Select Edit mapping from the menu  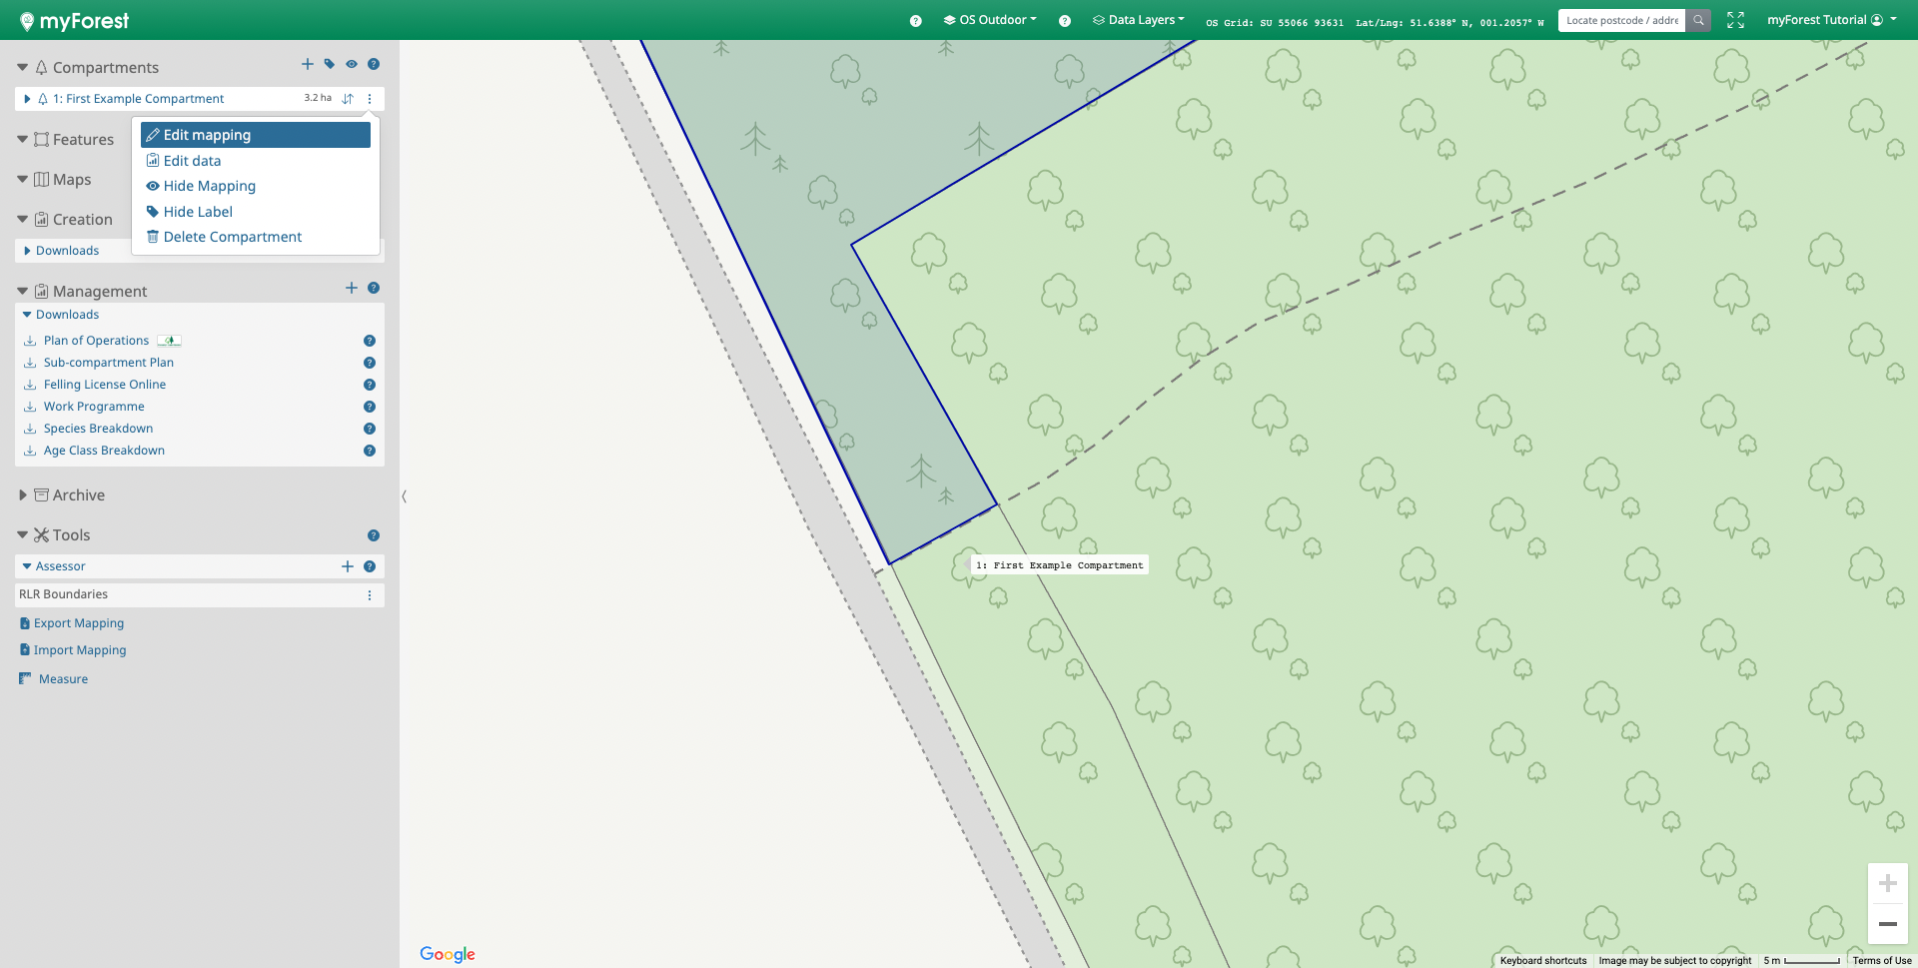[x=207, y=135]
